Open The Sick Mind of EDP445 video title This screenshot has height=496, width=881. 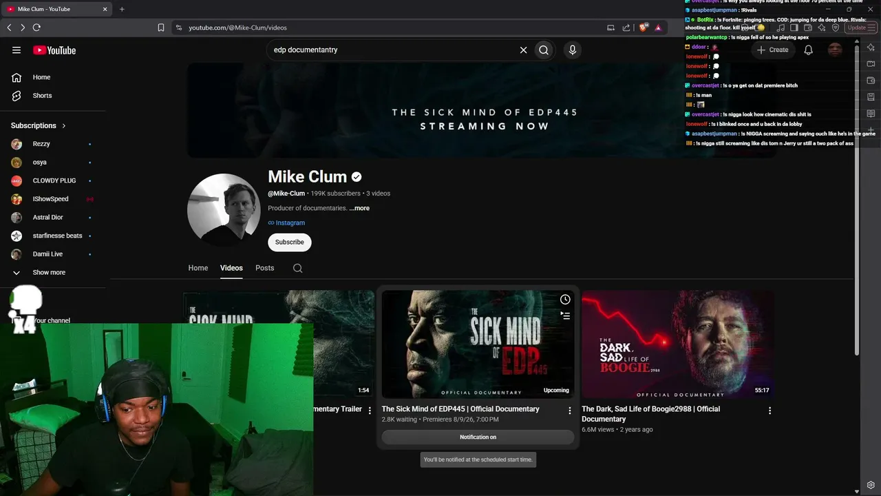coord(460,409)
